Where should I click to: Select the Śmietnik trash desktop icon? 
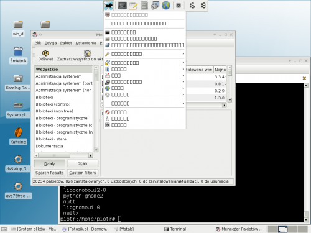point(18,52)
